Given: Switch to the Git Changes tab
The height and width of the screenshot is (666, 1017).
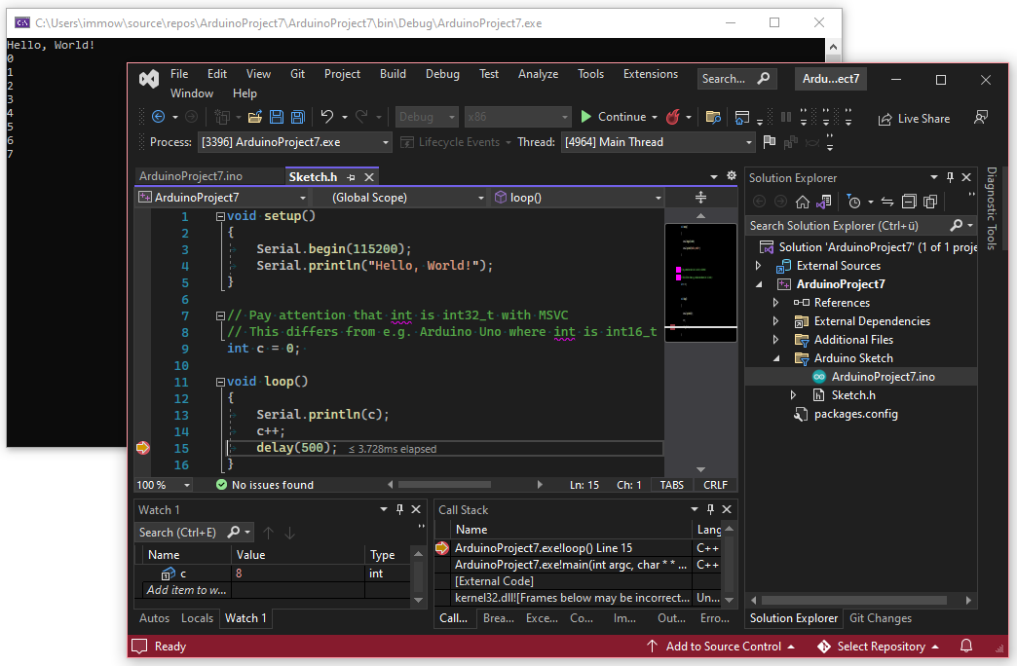Looking at the screenshot, I should (881, 618).
